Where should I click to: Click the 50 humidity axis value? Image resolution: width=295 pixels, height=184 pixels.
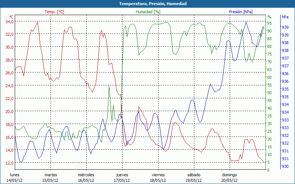pos(270,93)
